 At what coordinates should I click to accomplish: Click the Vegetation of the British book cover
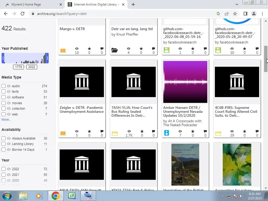pos(185,165)
